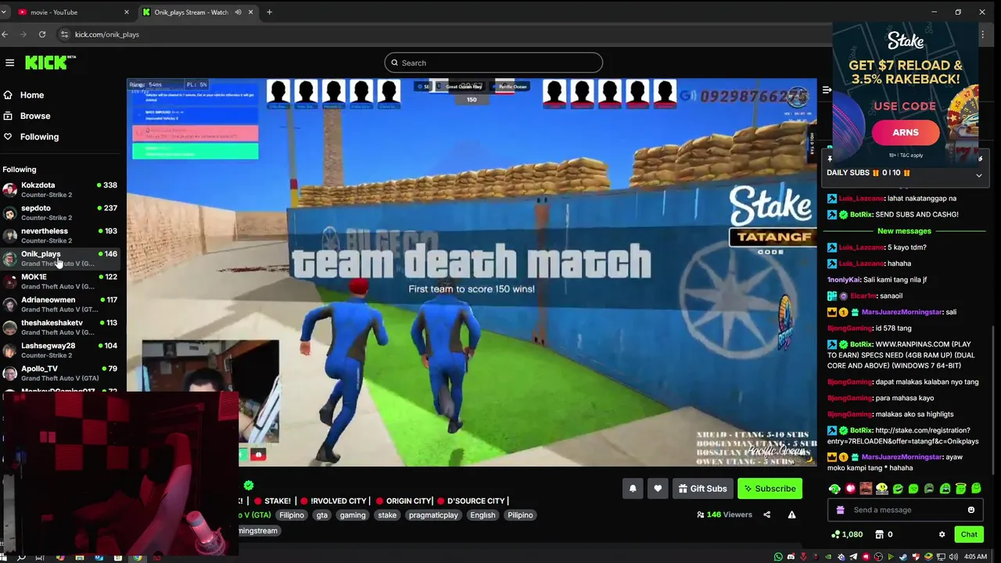The image size is (1001, 563).
Task: Click the address bar URL kick.com/onik_plays
Action: click(x=107, y=34)
